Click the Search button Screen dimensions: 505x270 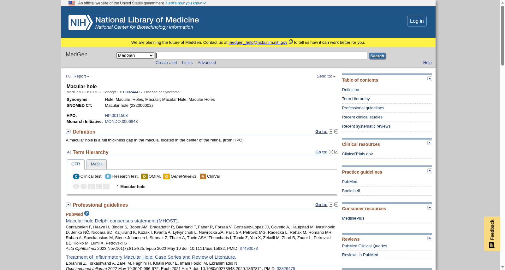[377, 56]
